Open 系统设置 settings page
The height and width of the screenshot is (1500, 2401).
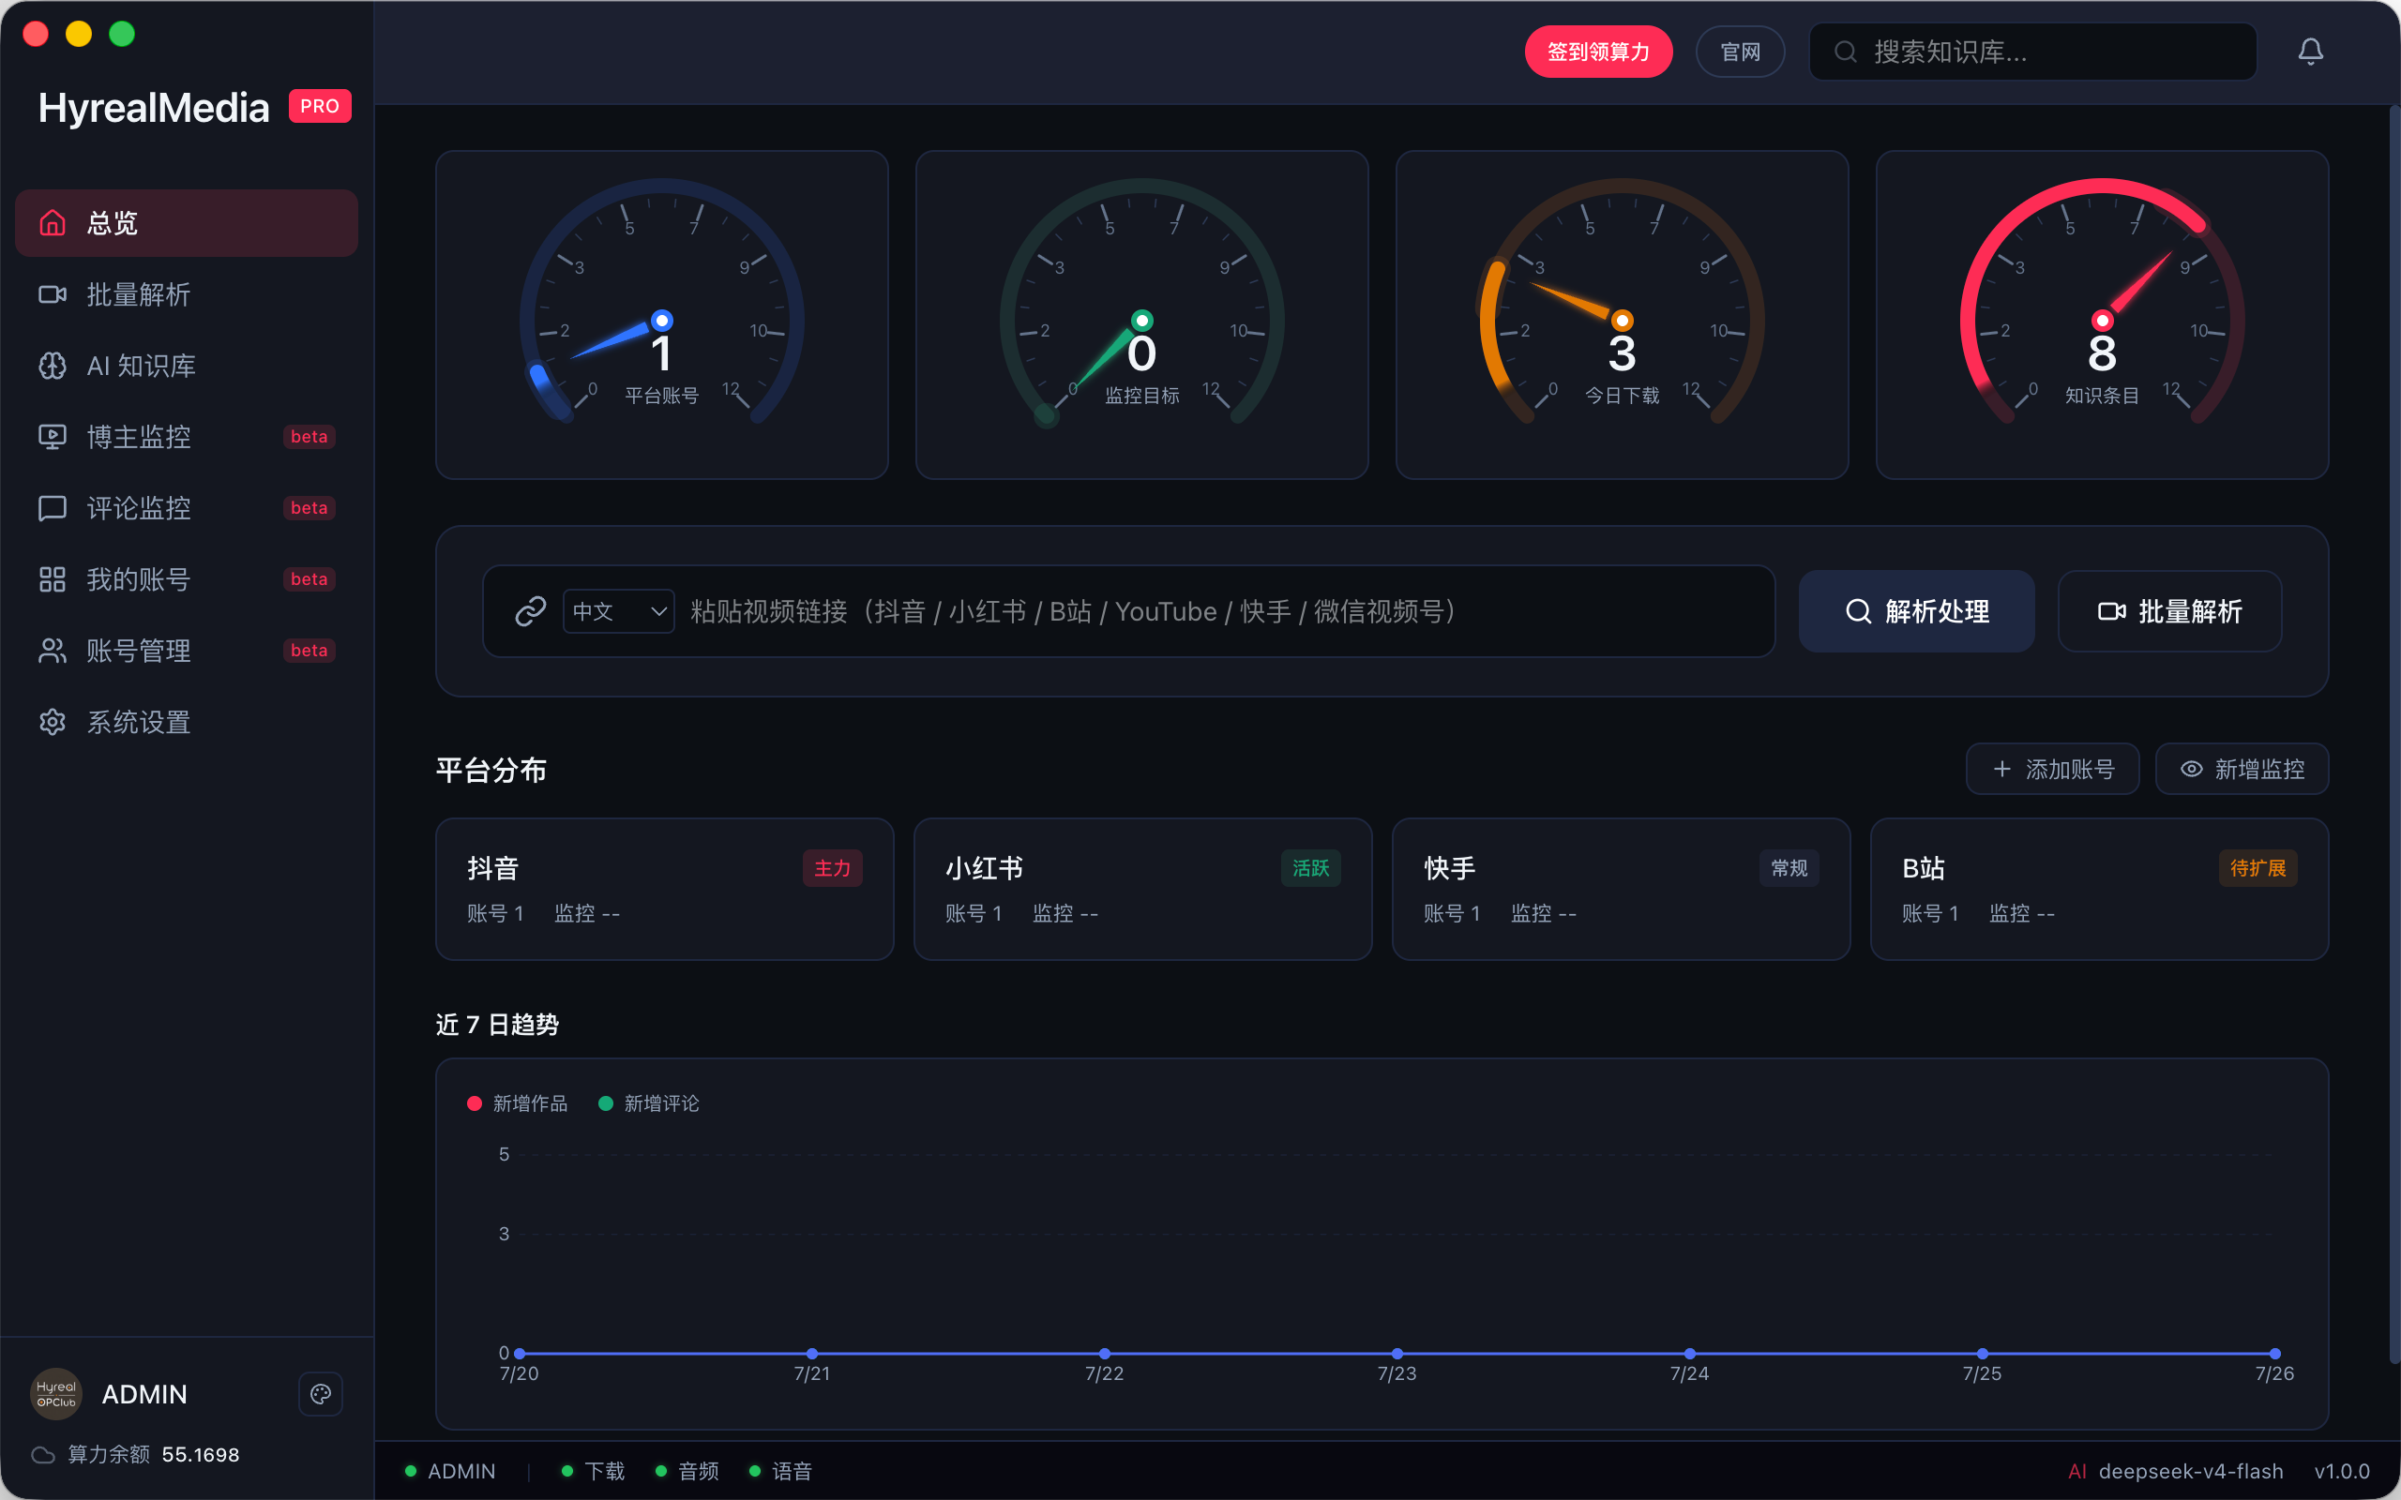(x=187, y=722)
